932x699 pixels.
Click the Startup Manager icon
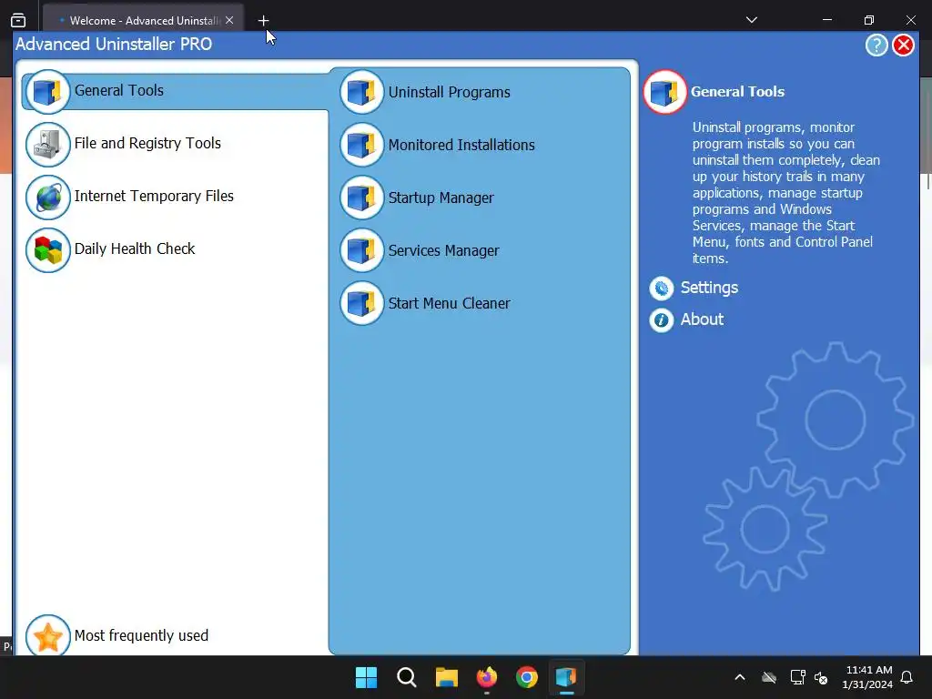(362, 198)
